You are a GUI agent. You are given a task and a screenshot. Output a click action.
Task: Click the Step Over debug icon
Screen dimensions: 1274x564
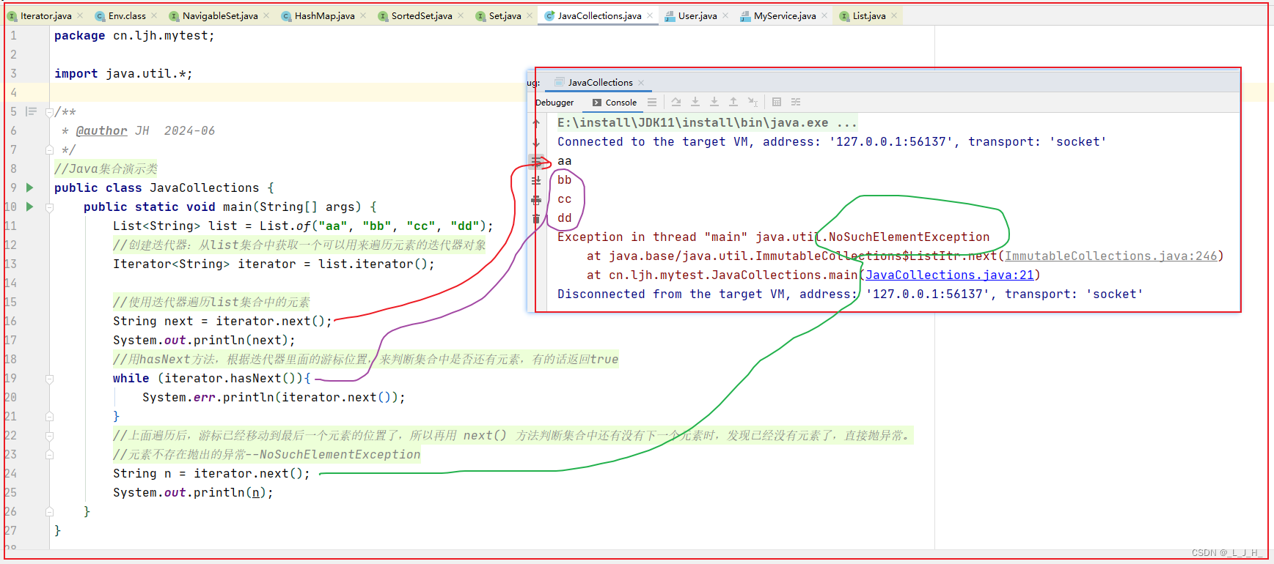point(676,103)
